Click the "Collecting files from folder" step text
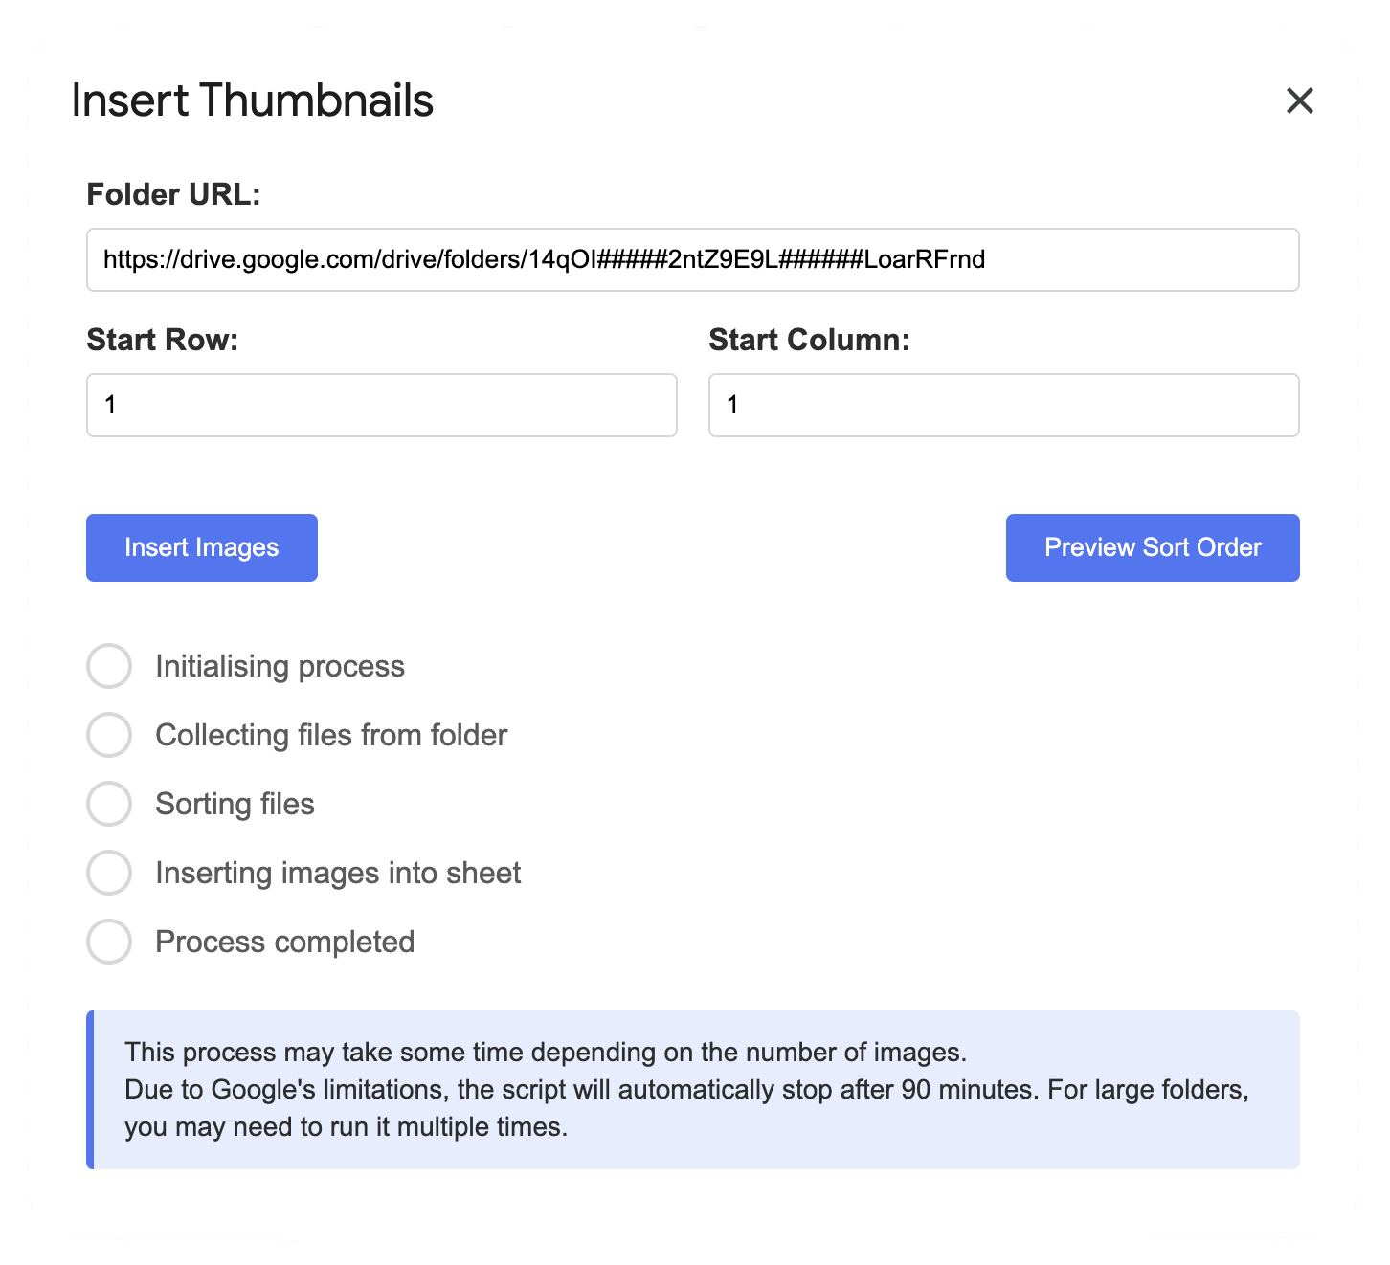This screenshot has height=1265, width=1390. [331, 735]
